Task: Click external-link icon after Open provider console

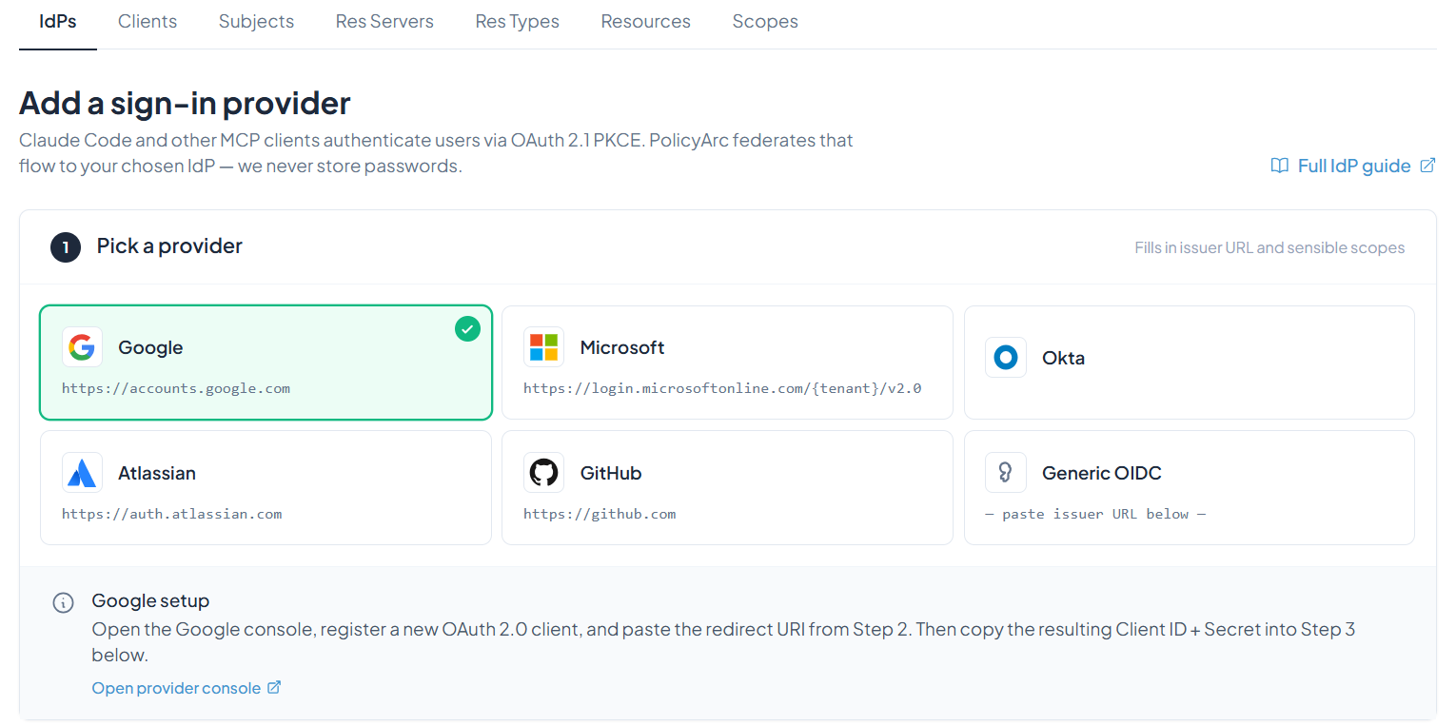Action: pos(274,687)
